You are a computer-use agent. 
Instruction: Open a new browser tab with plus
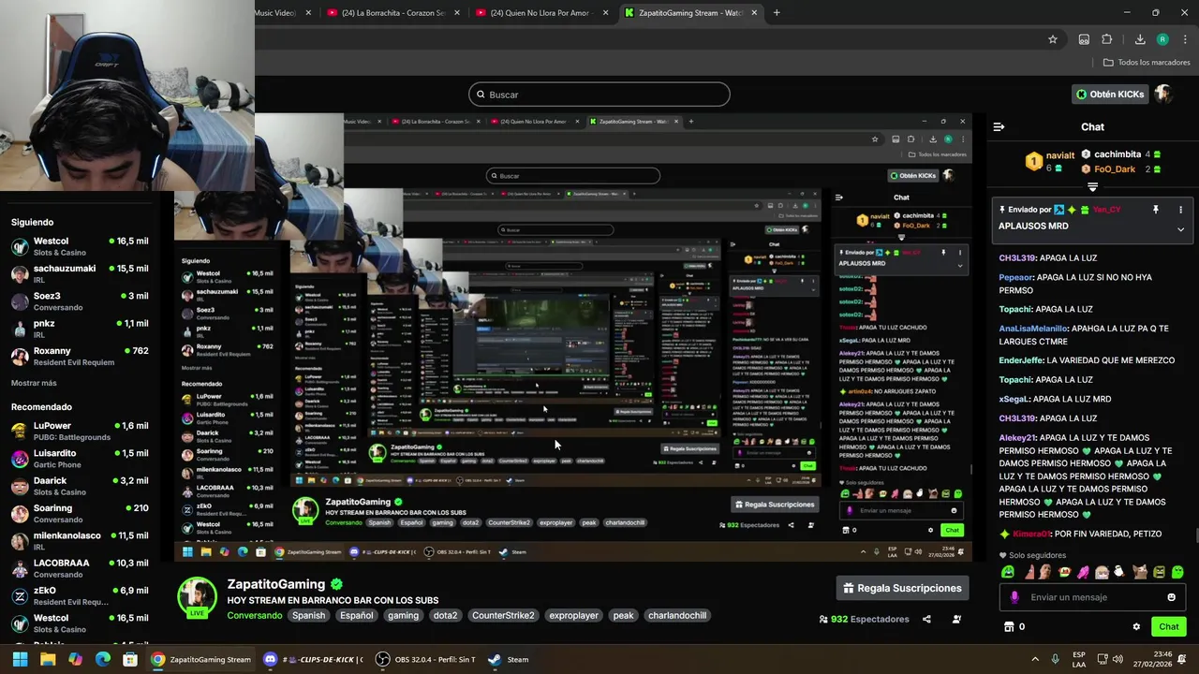[x=777, y=13]
